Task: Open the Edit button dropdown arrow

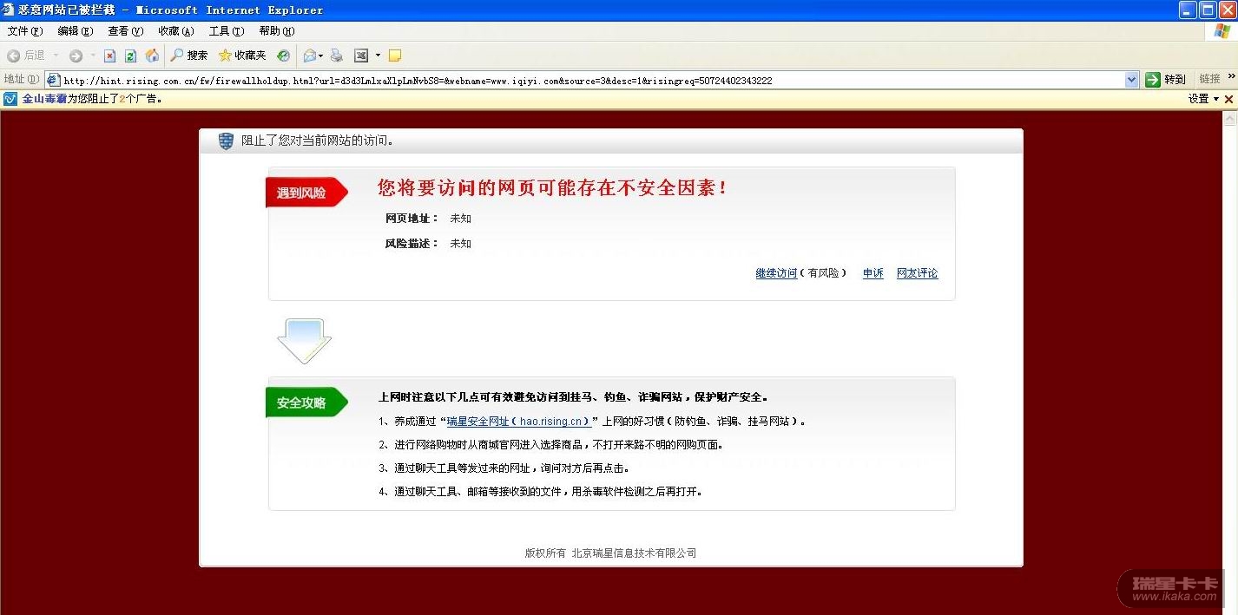Action: pyautogui.click(x=378, y=56)
